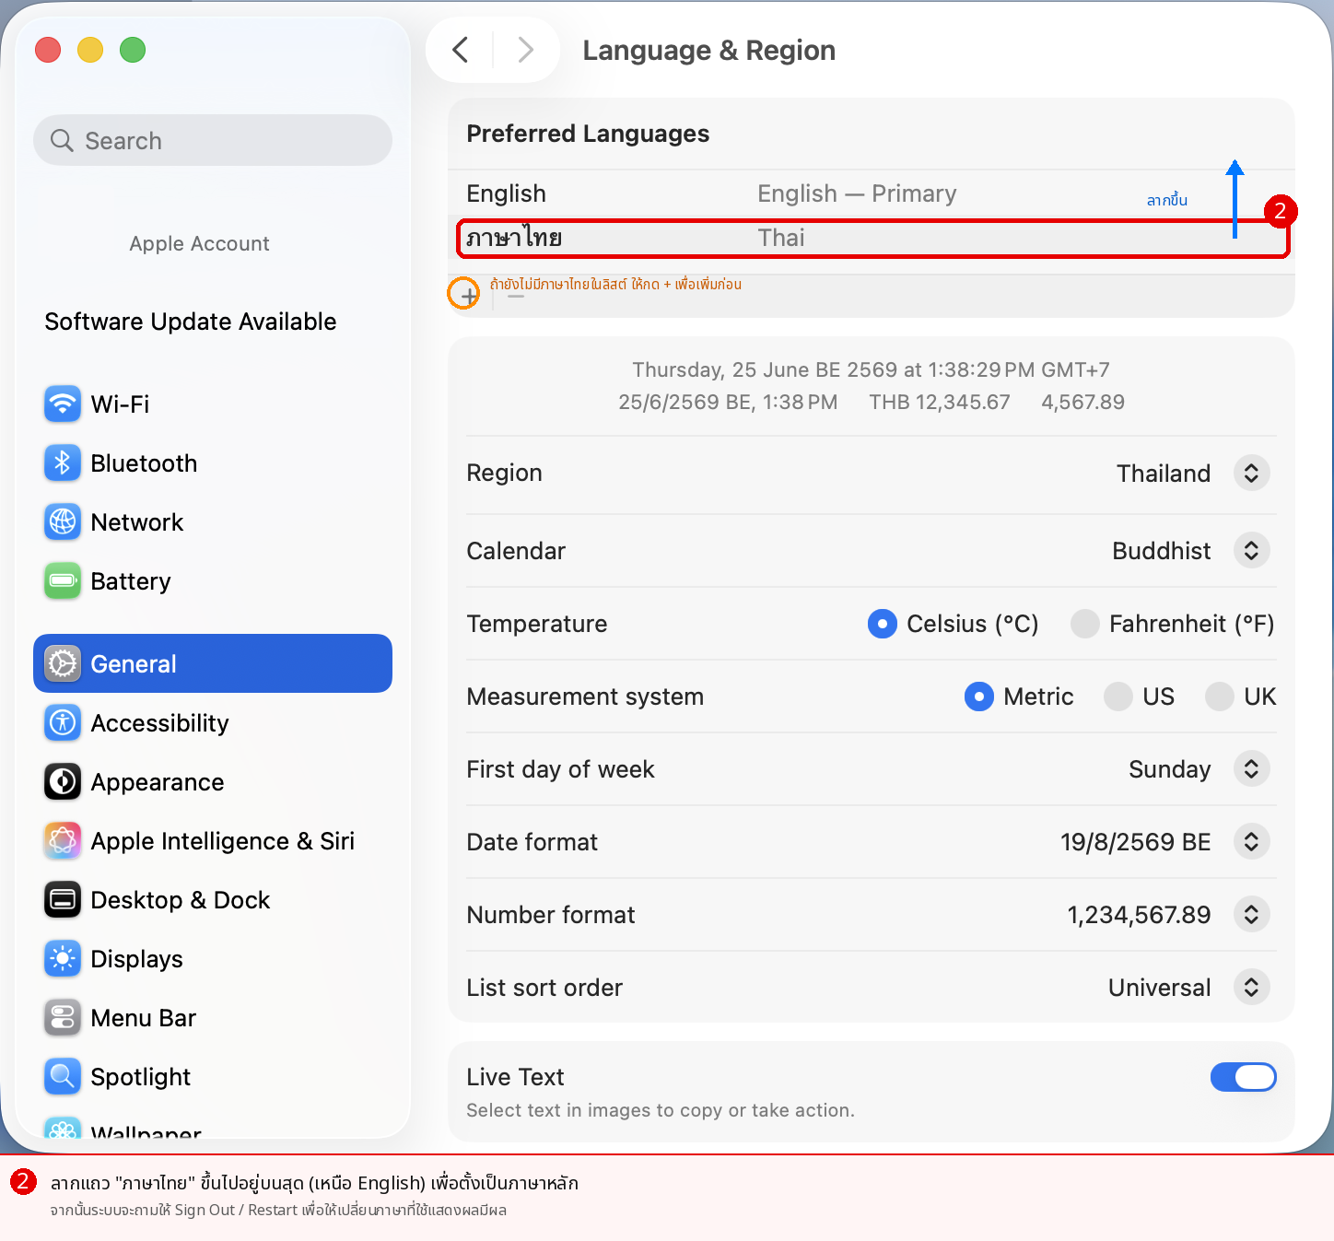The image size is (1334, 1241).
Task: Click the Displays sun icon
Action: click(63, 958)
